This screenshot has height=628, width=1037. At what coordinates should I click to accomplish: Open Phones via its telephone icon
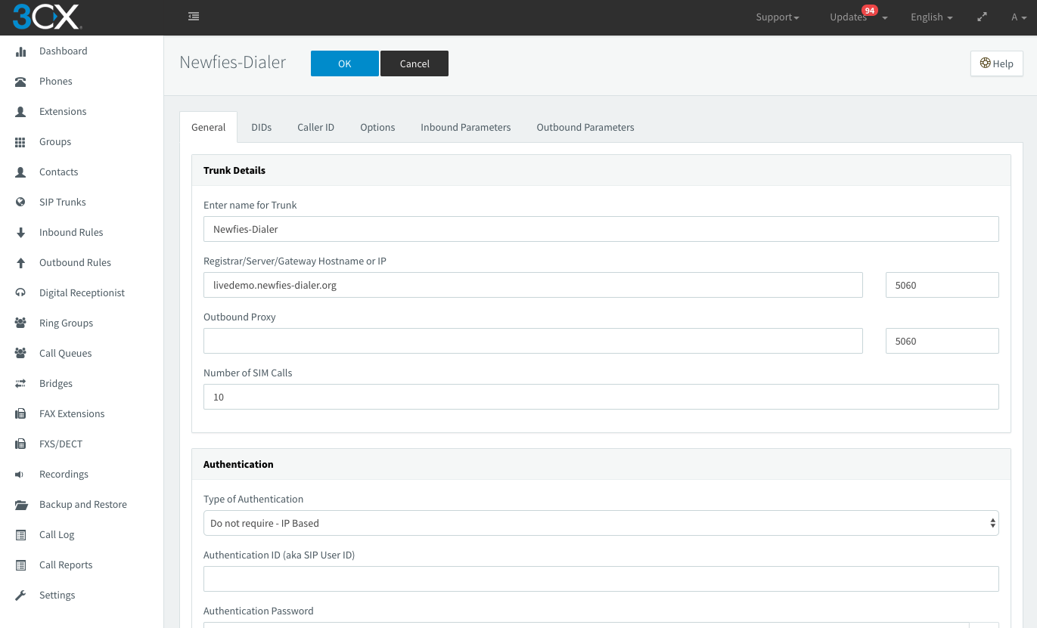[x=21, y=82]
